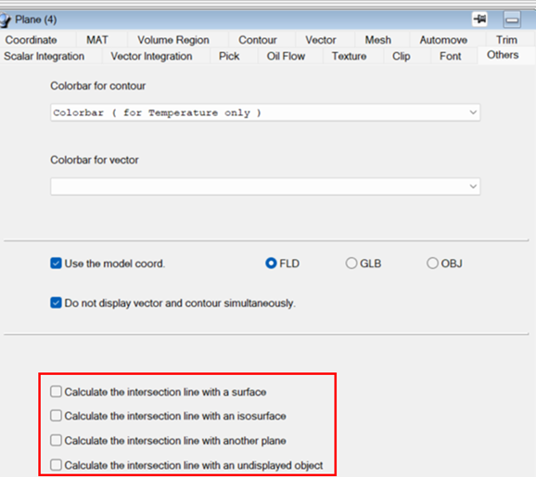Image resolution: width=536 pixels, height=477 pixels.
Task: Uncheck Use the model coord.
Action: pyautogui.click(x=56, y=264)
